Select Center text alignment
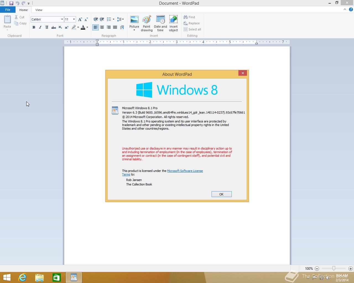 [102, 27]
